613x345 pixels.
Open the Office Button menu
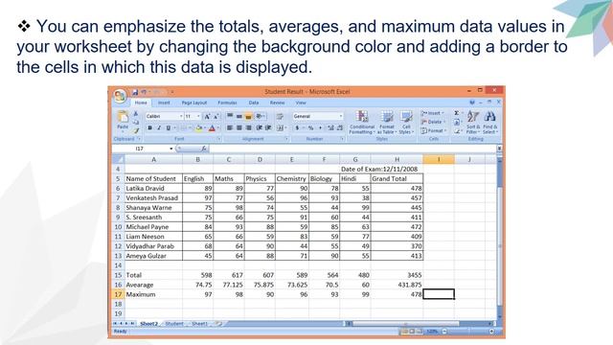point(120,96)
